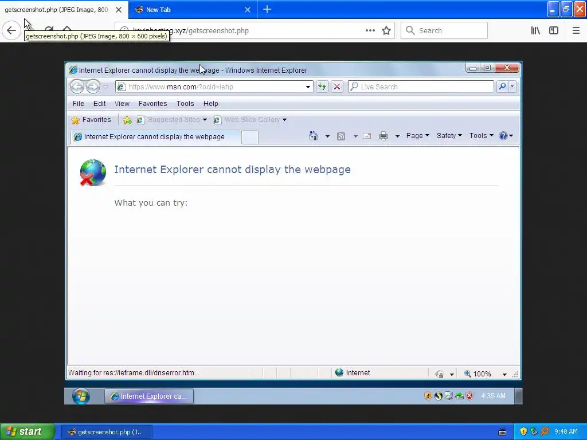The image size is (587, 440).
Task: Open the Tools command bar menu
Action: pos(482,136)
